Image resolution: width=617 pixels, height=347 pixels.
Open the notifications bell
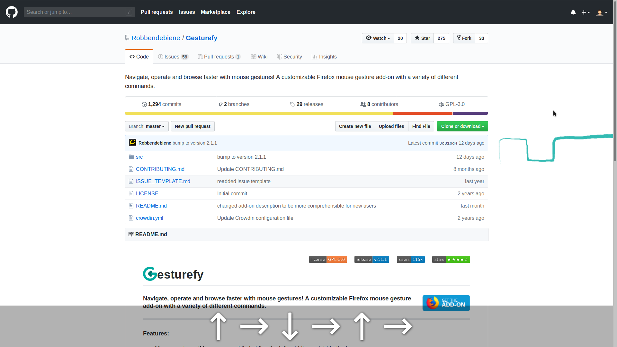pyautogui.click(x=573, y=12)
